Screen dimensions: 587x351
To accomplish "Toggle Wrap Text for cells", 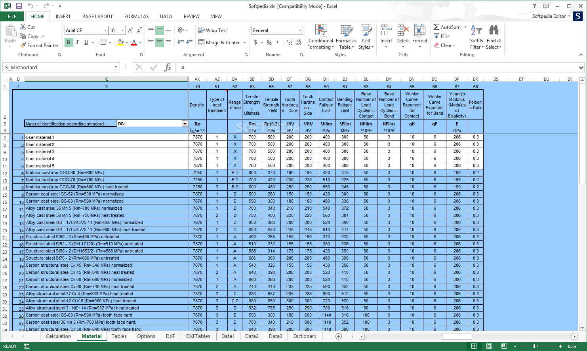I will point(213,30).
